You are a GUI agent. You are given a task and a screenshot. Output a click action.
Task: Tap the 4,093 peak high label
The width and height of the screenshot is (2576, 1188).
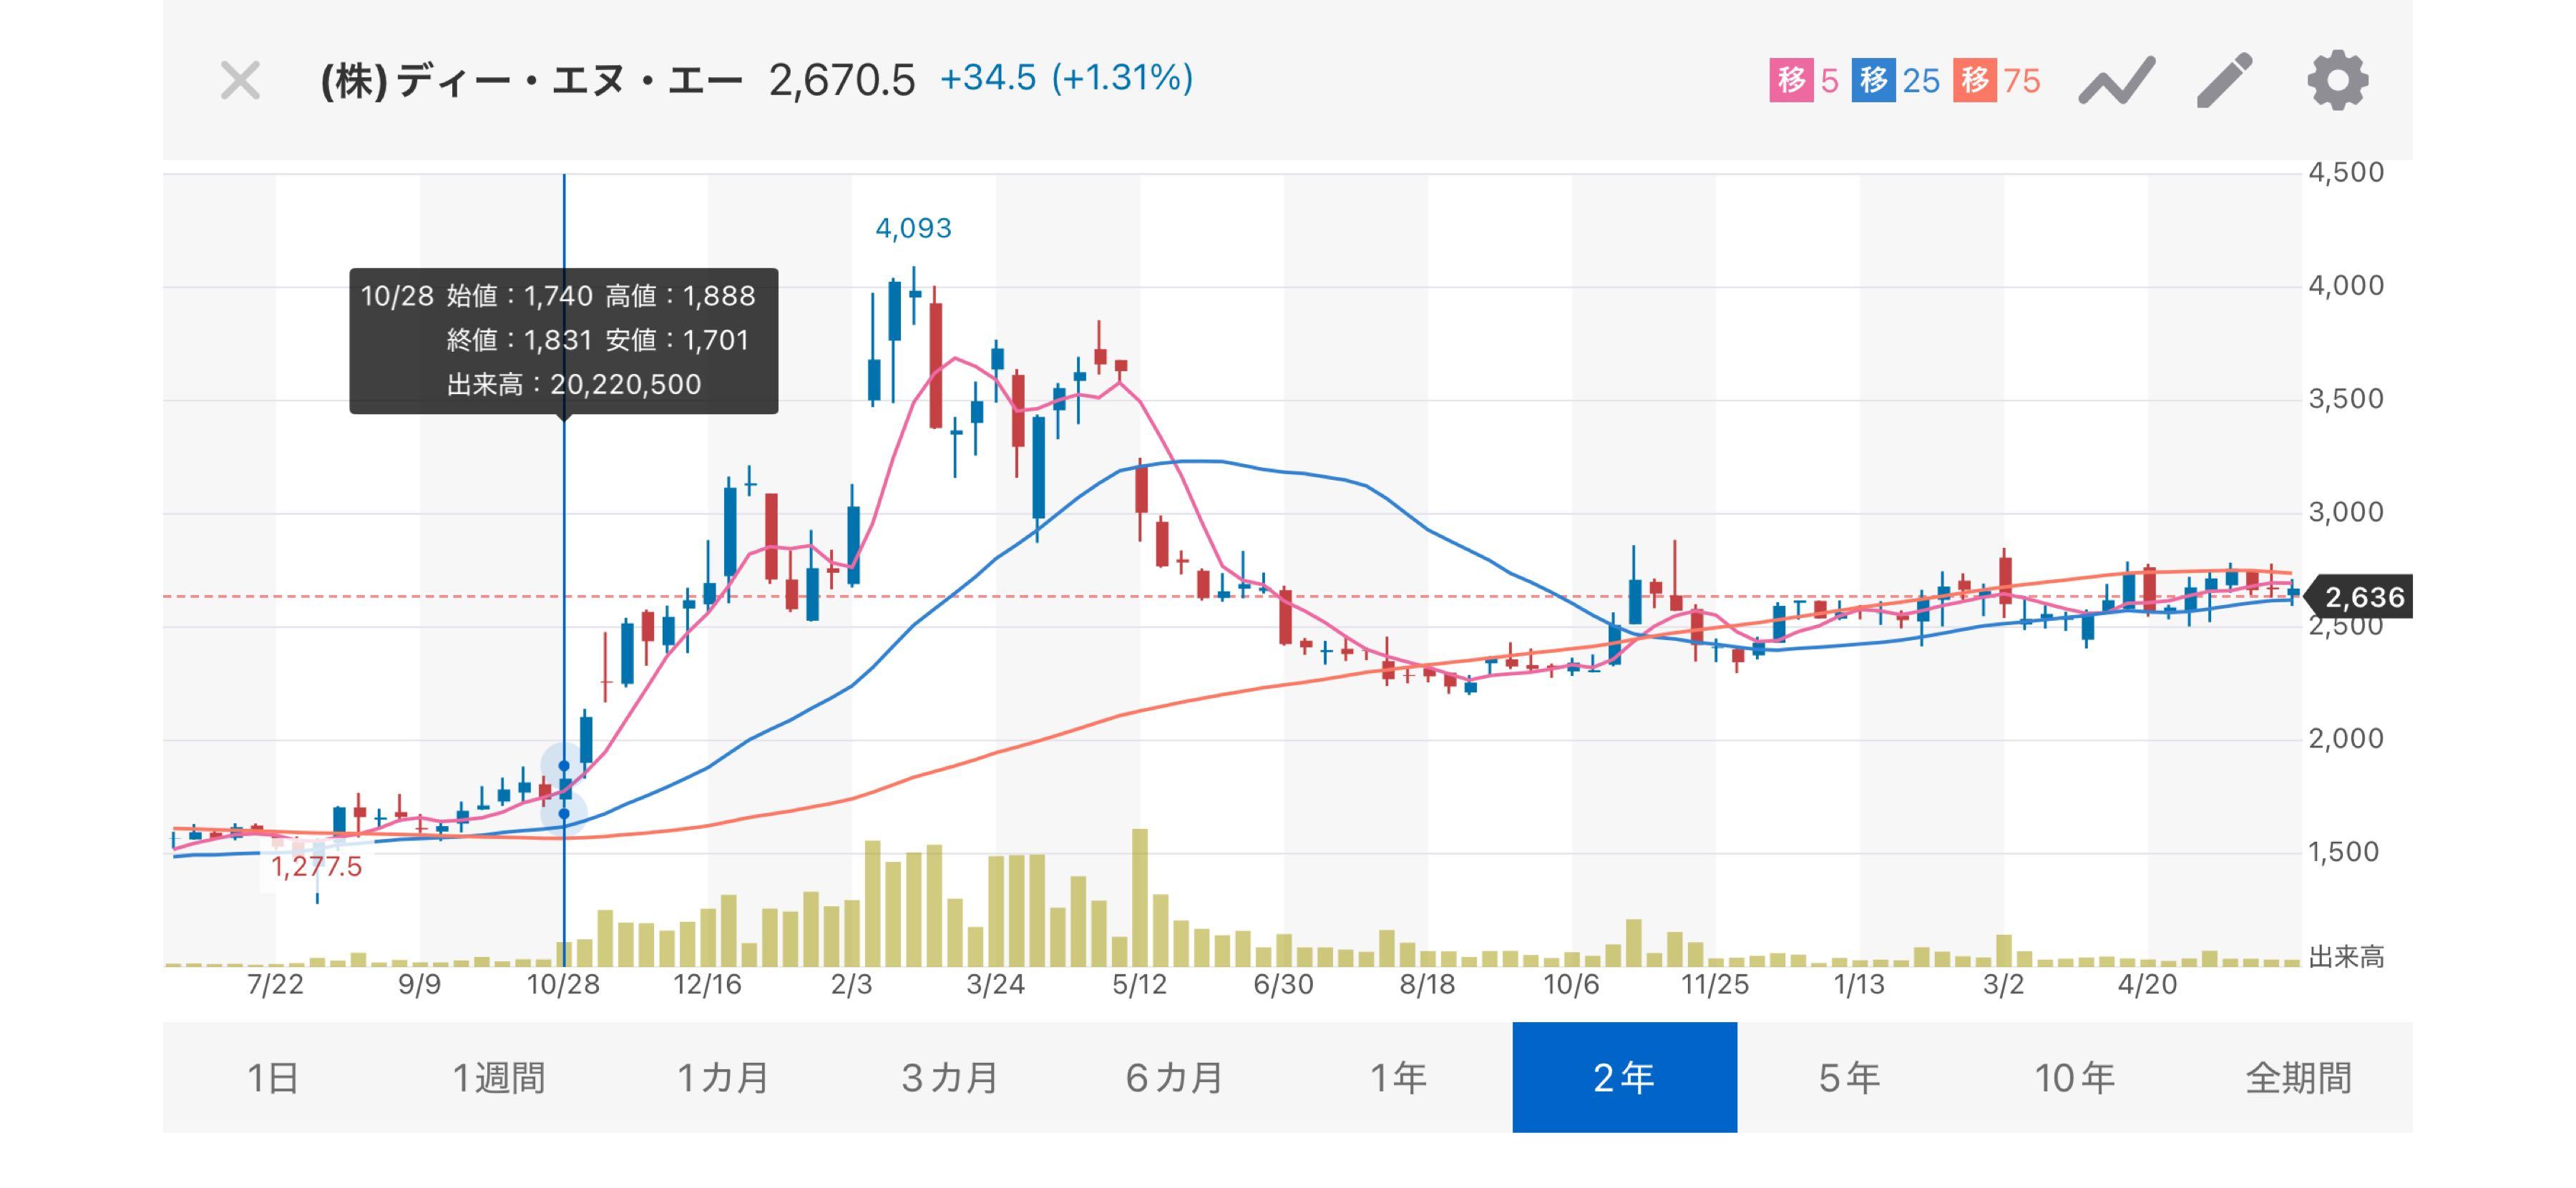pos(913,229)
